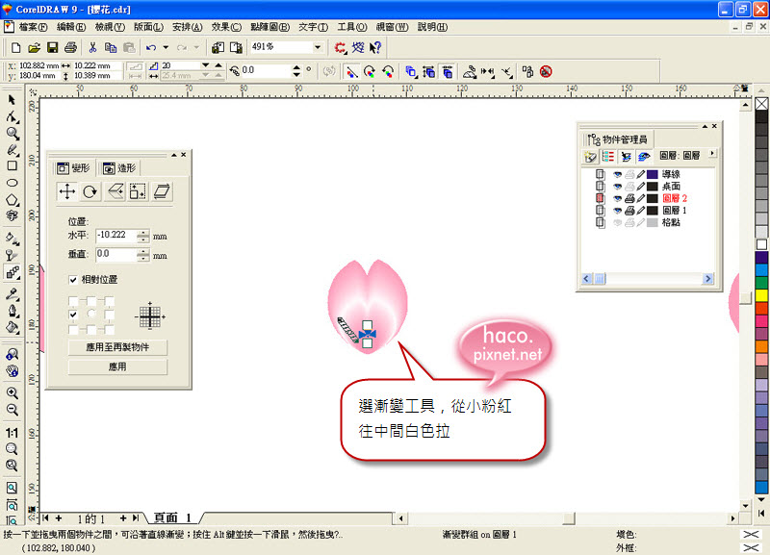Toggle printer icon of 圖層 2

(629, 198)
